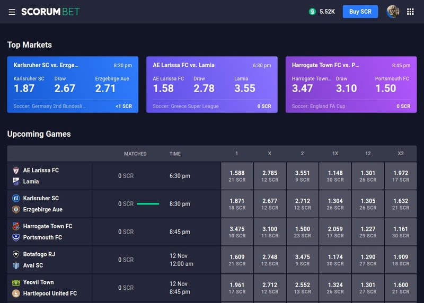Select Draw odds 2.67 in blue card
Viewport: 424px width, 303px height.
coord(65,88)
